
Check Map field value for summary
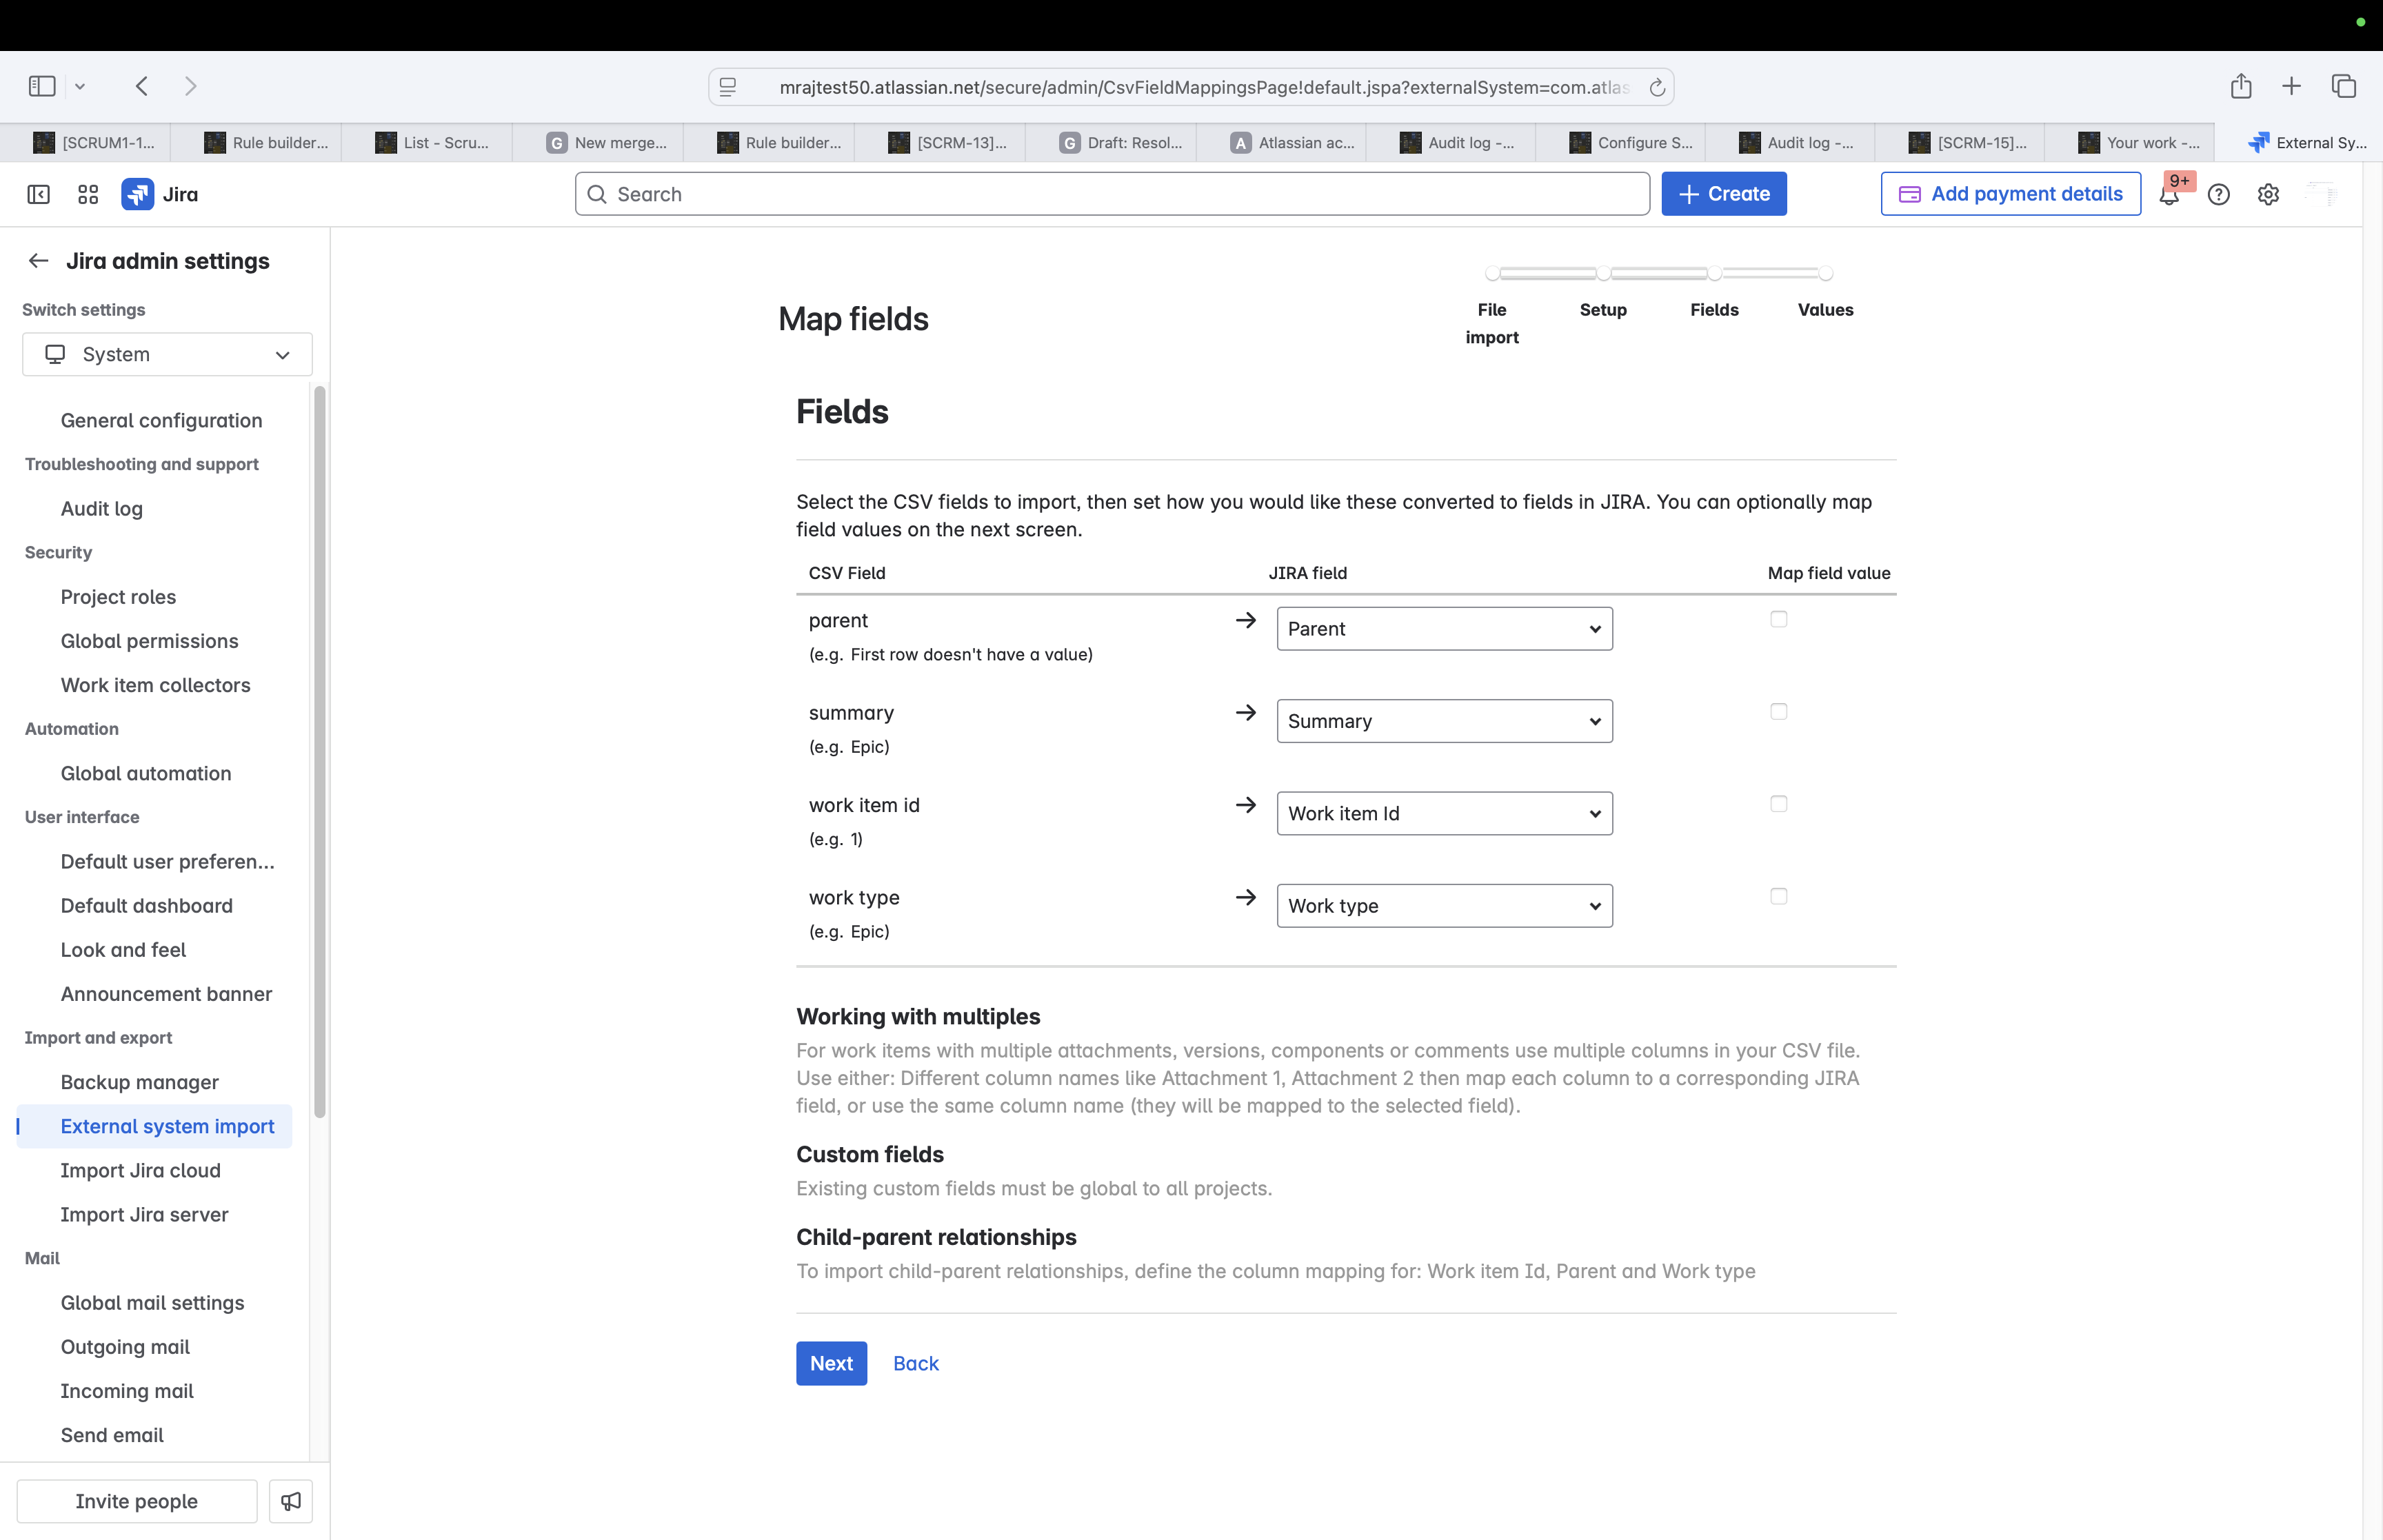[1778, 711]
